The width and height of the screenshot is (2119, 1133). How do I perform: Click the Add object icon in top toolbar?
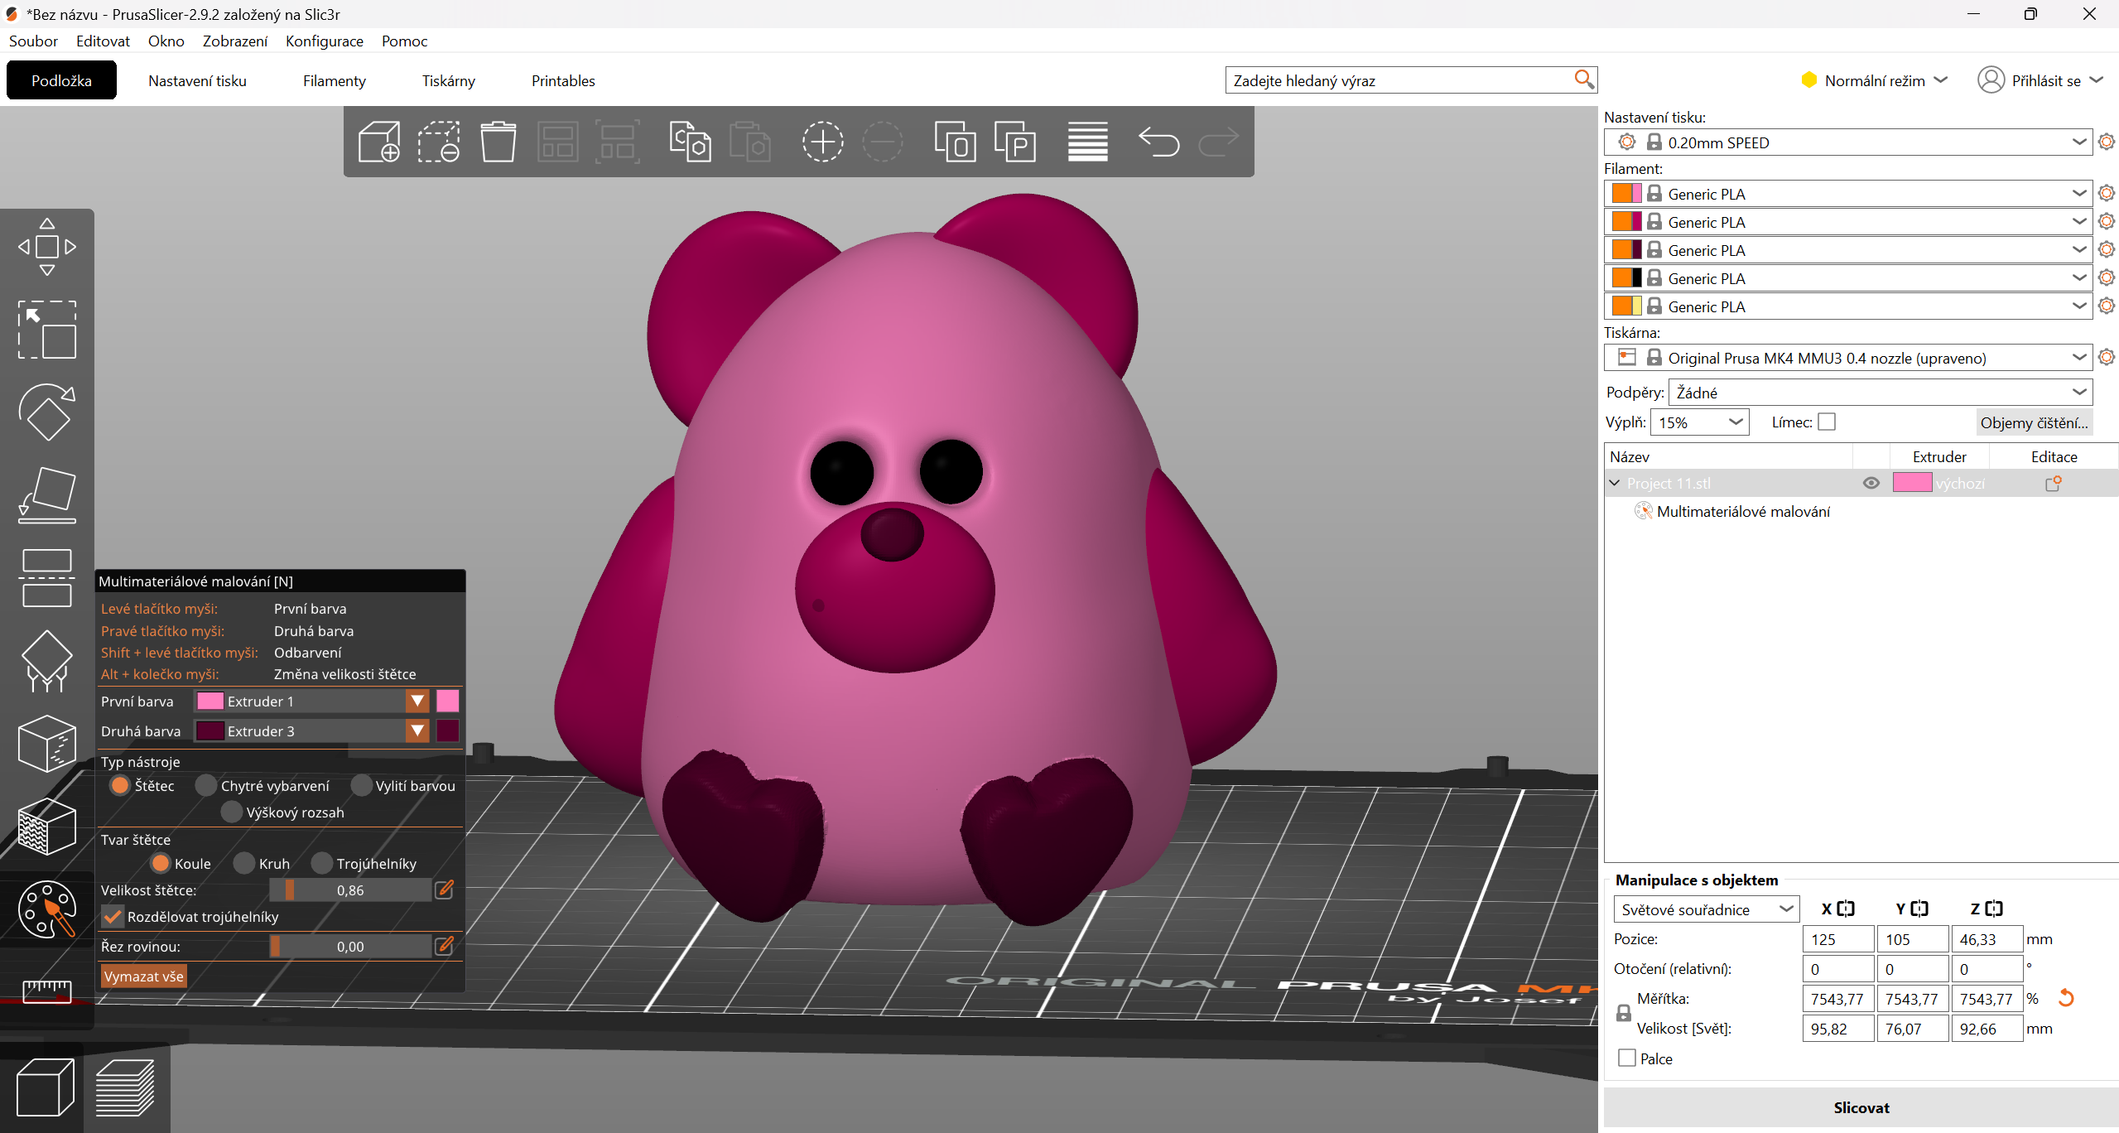coord(379,142)
